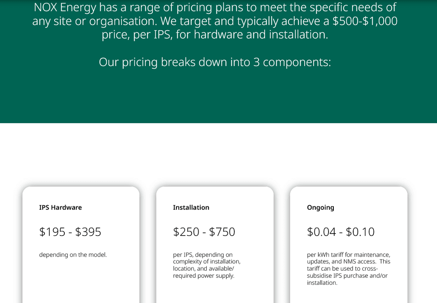Click the "NOX Energy" name in intro paragraph
The image size is (437, 303).
coord(65,7)
